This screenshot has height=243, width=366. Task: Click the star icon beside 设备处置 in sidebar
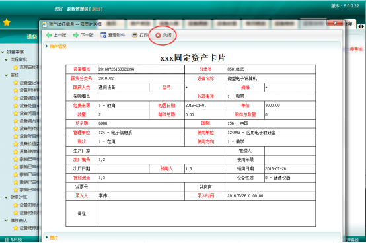[x=16, y=106]
